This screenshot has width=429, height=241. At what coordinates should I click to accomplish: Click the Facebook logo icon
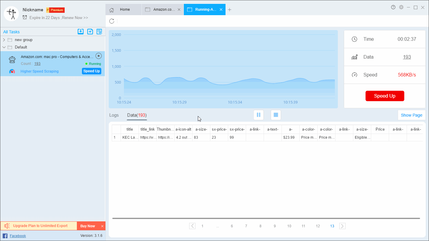pyautogui.click(x=5, y=236)
